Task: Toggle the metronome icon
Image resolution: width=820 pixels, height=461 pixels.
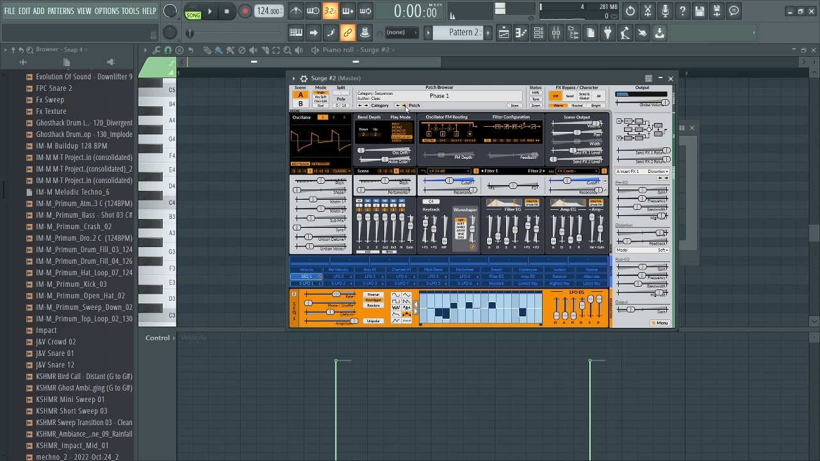Action: pos(296,11)
